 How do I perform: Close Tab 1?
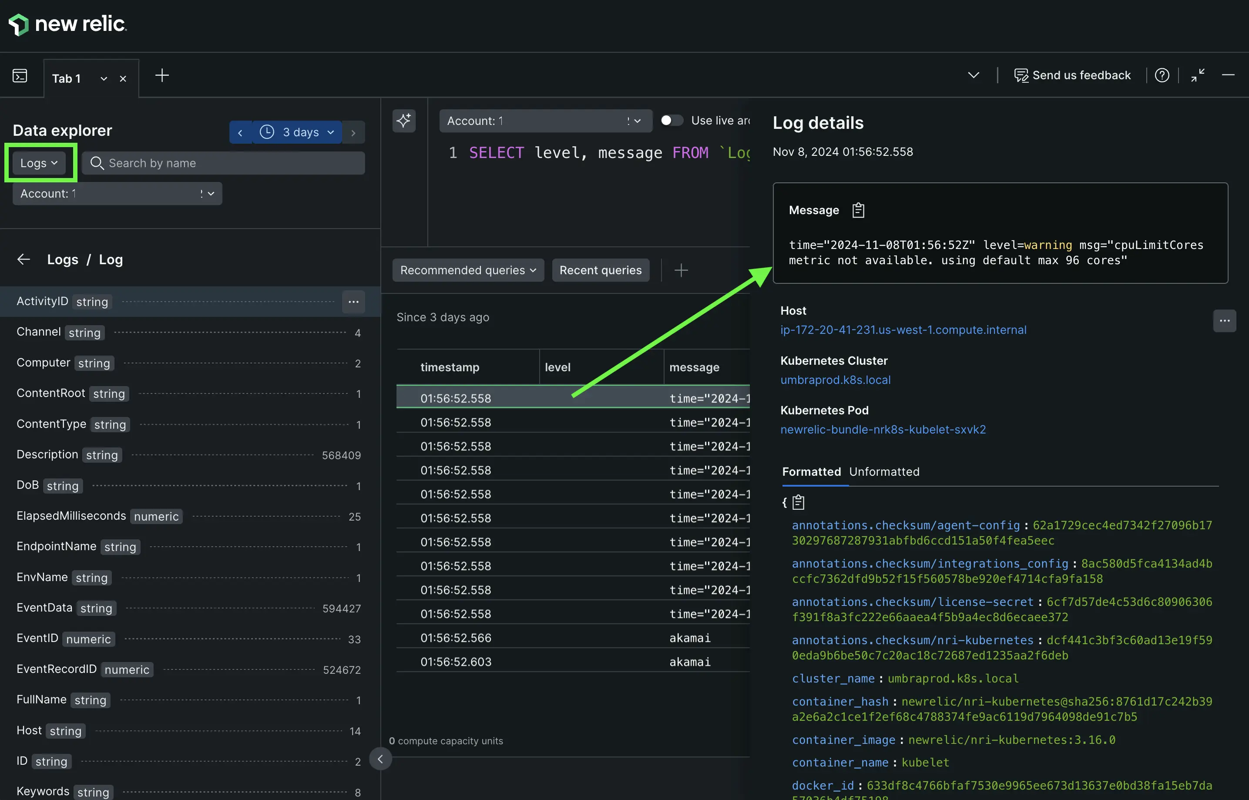pyautogui.click(x=123, y=78)
